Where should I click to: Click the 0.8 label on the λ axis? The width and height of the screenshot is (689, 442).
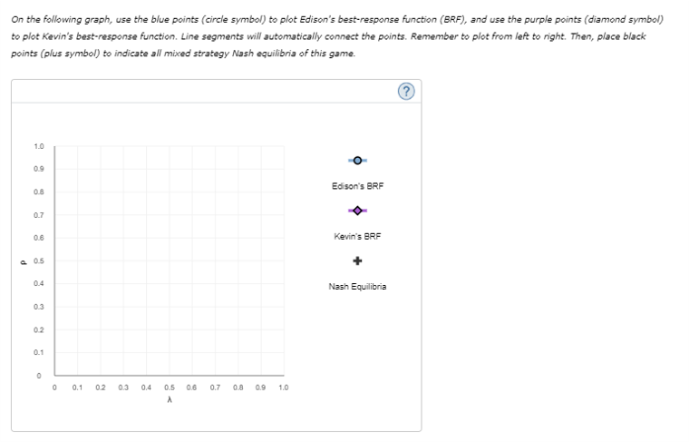click(x=238, y=388)
